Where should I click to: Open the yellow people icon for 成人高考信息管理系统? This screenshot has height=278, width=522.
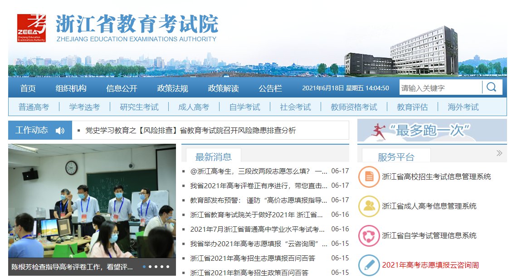coord(369,206)
